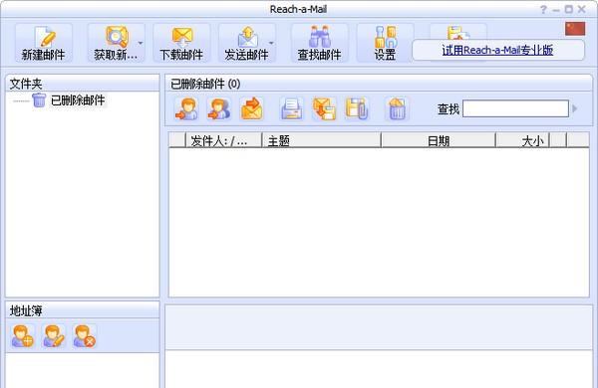Click the 查找邮件 binoculars button
This screenshot has height=388, width=598.
point(319,43)
